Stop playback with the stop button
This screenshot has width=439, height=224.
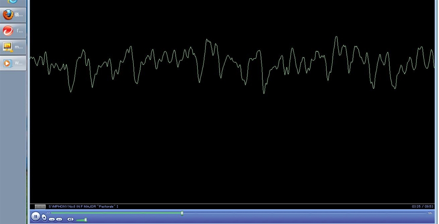pos(44,218)
